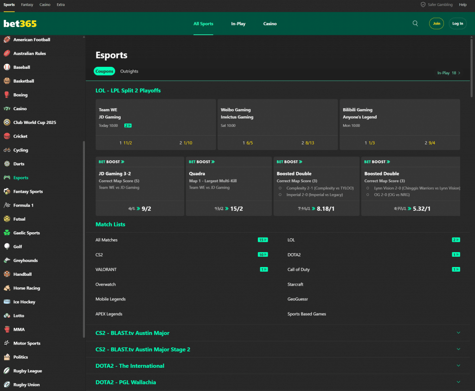Click the Cricket ball icon

tap(7, 136)
